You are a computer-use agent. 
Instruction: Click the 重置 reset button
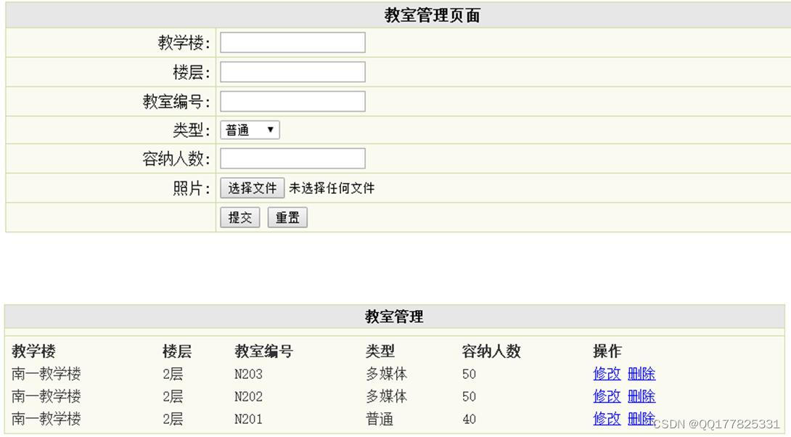coord(287,218)
